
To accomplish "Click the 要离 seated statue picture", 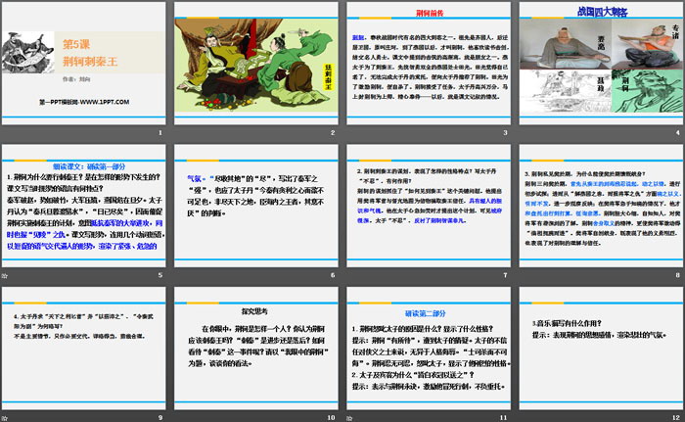I will (x=552, y=42).
